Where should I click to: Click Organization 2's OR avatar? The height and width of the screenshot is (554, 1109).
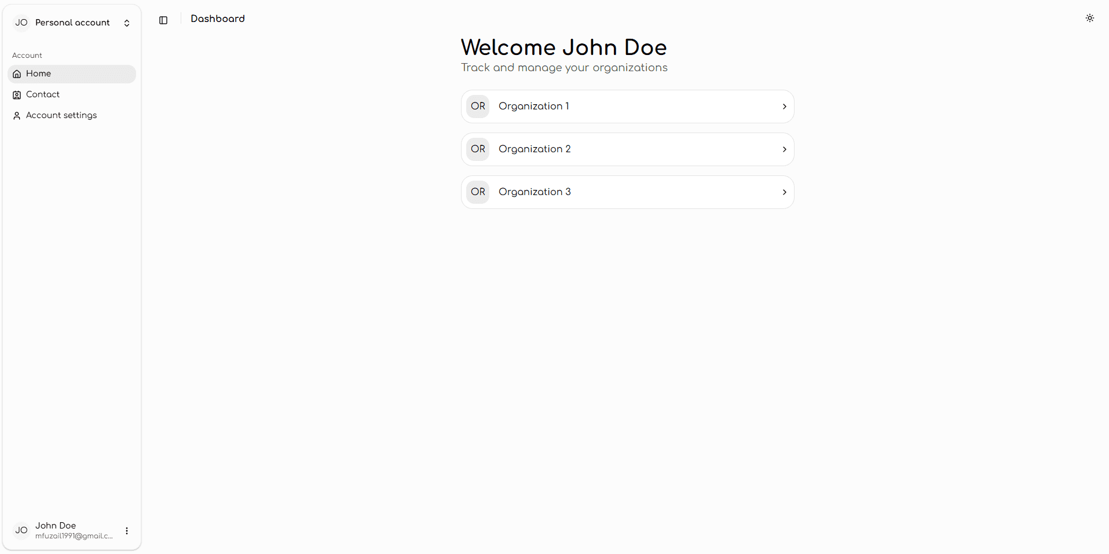[x=478, y=149]
